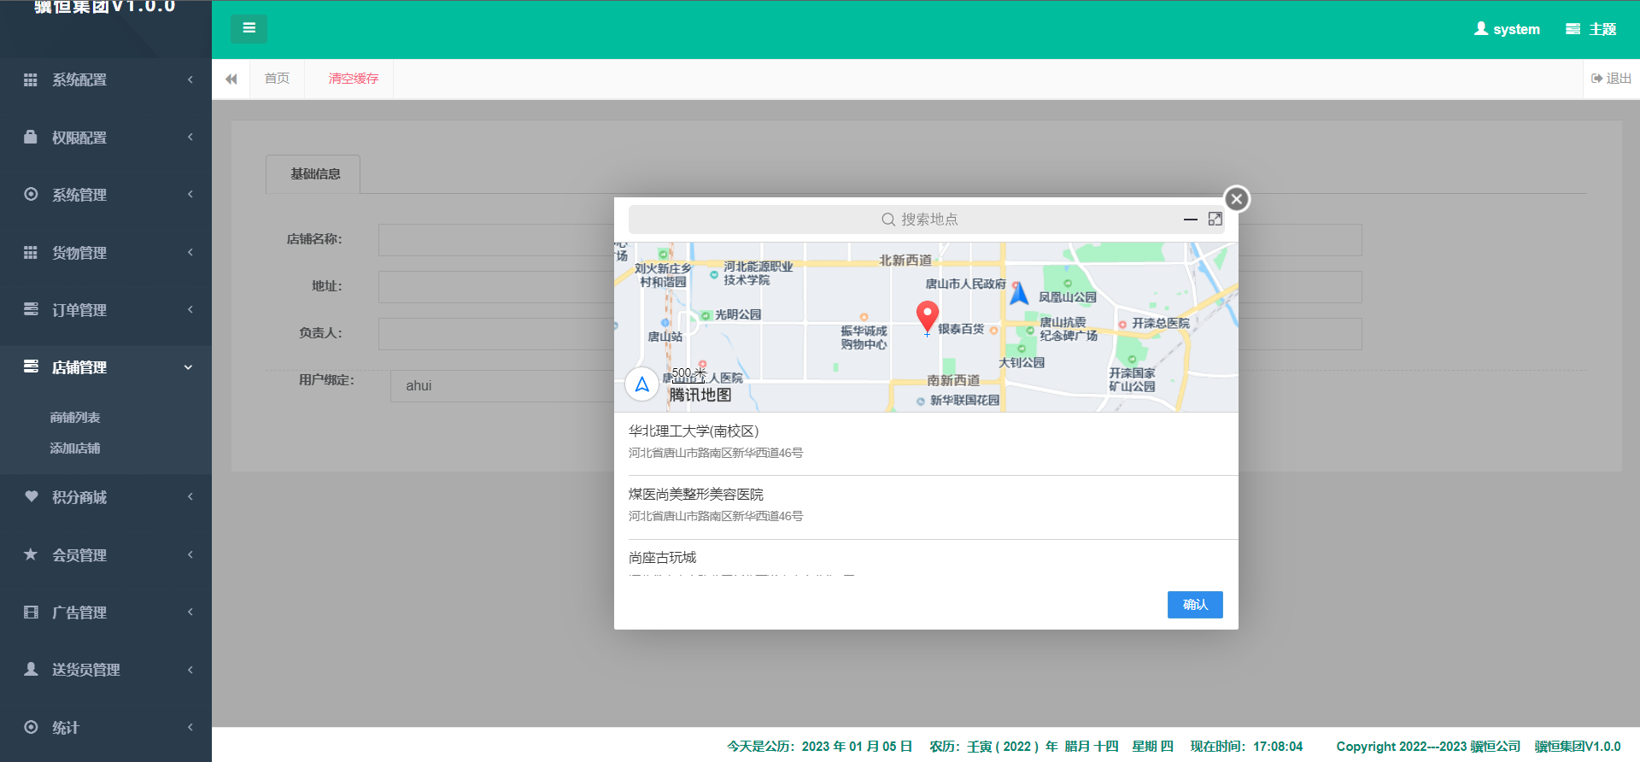Select the 基础信息 tab

click(x=313, y=174)
